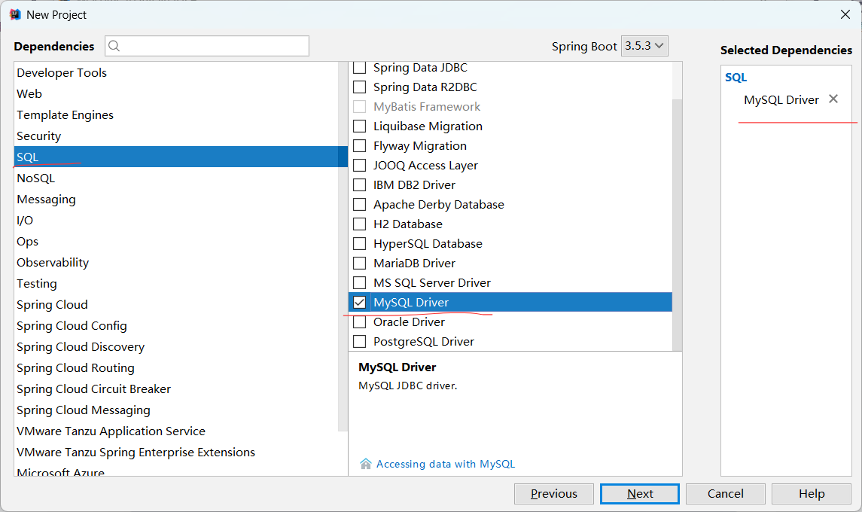
Task: Click the dependency list vertical scrollbar
Action: click(678, 224)
